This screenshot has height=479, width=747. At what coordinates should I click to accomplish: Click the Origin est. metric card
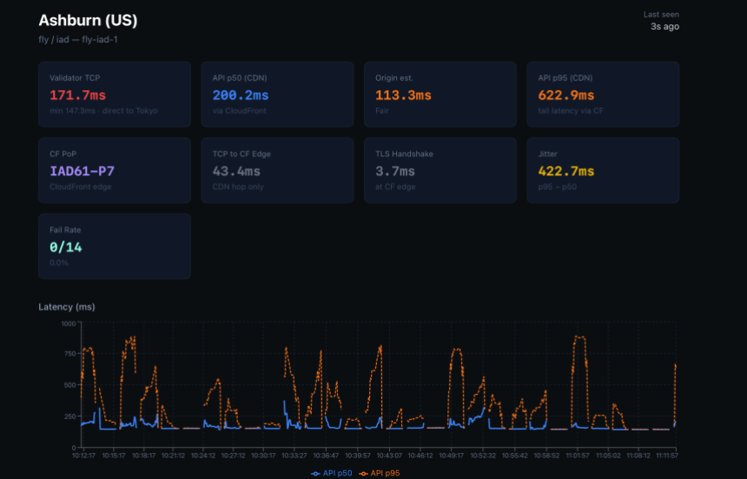coord(440,95)
